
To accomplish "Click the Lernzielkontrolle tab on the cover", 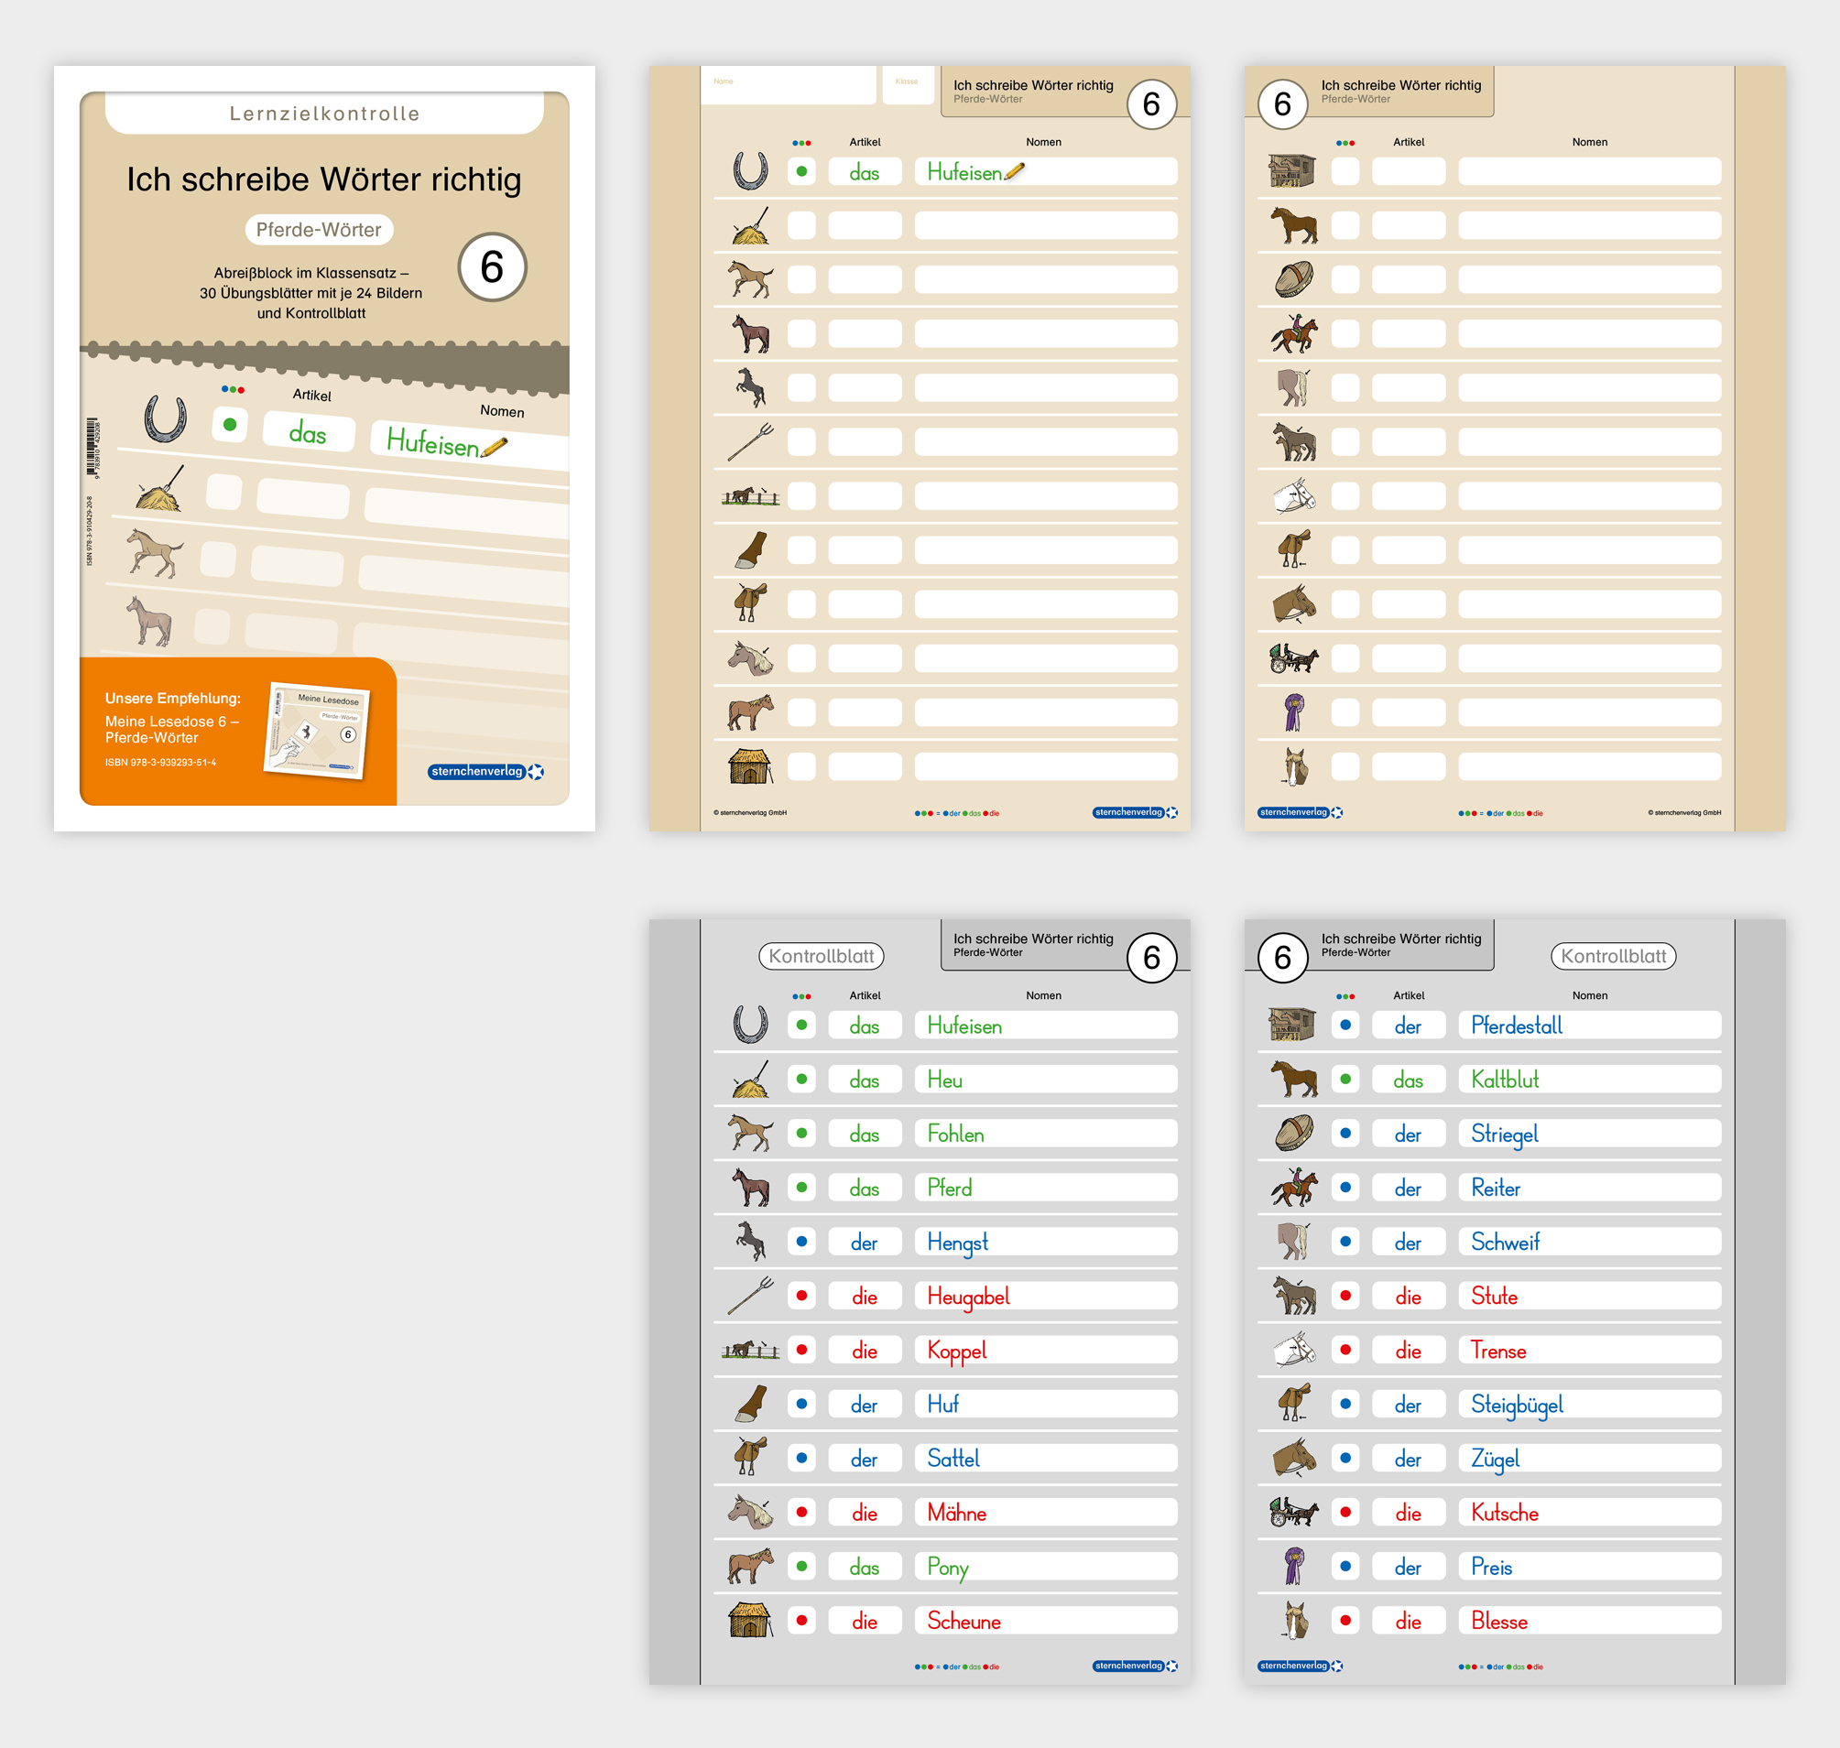I will [324, 114].
